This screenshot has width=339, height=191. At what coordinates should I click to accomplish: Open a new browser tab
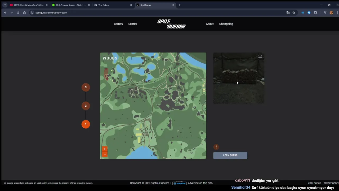180,5
